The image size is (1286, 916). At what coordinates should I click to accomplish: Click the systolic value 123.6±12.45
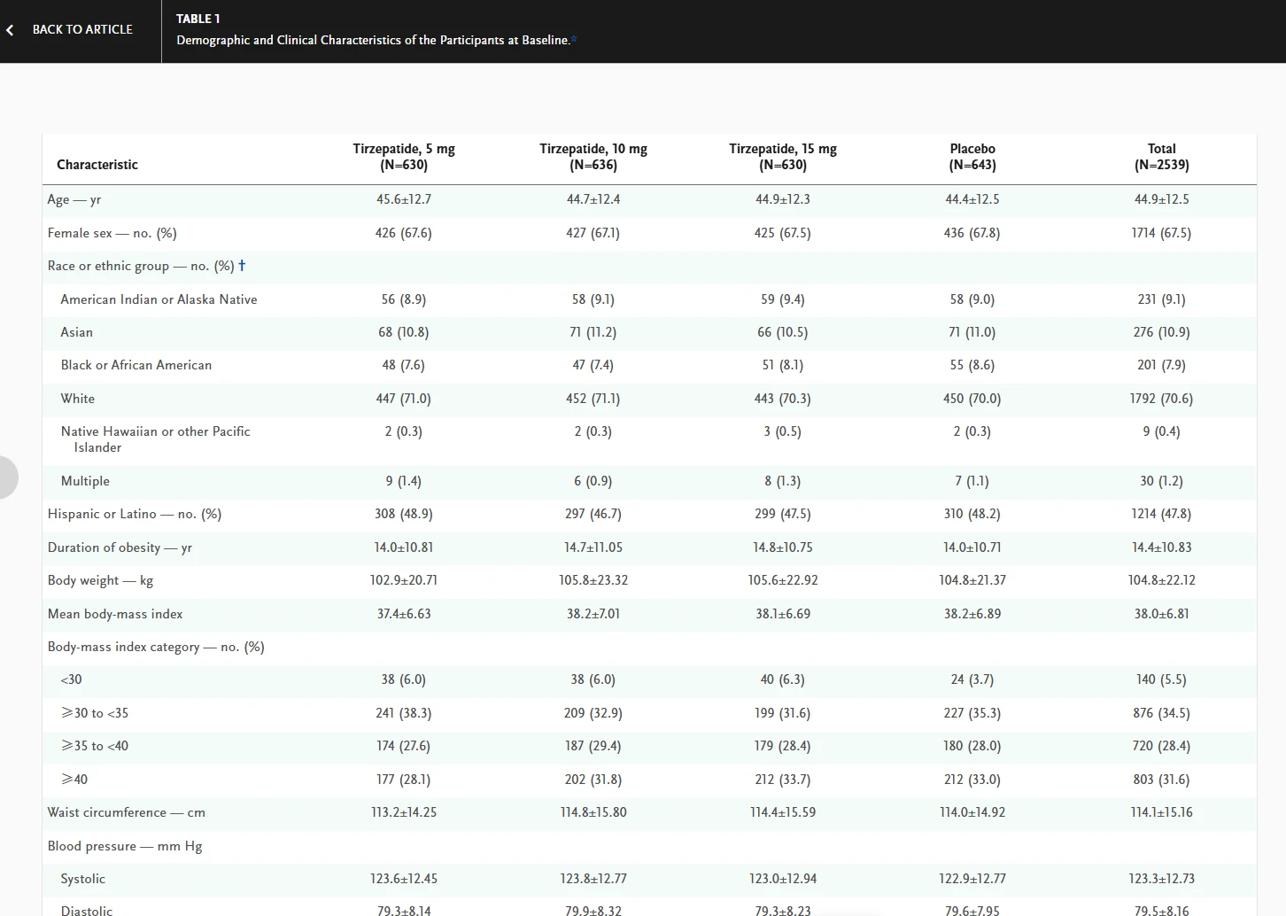(404, 879)
